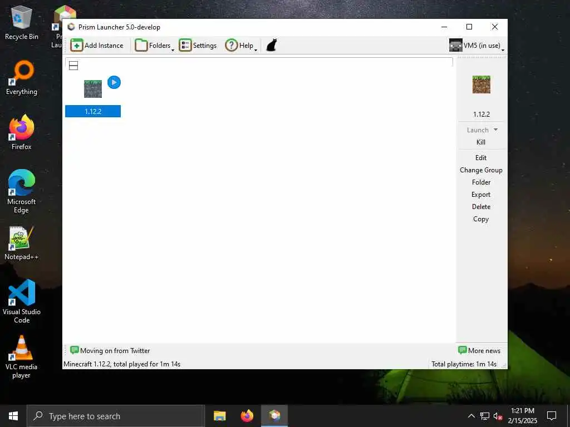This screenshot has width=570, height=427.
Task: Export the 1.12.2 instance
Action: click(481, 195)
